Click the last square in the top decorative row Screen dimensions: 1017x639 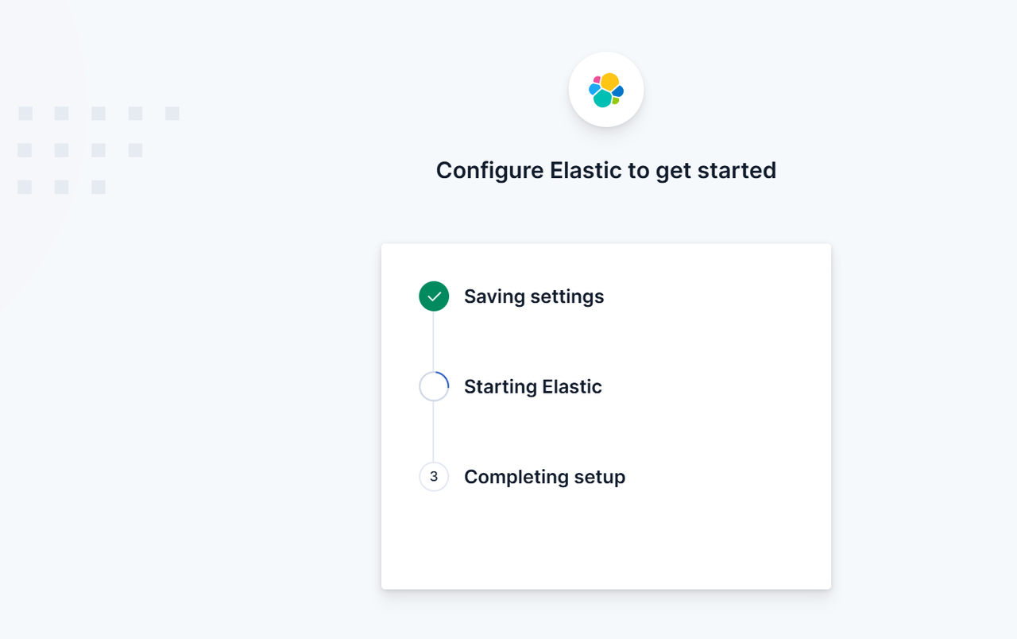coord(172,114)
